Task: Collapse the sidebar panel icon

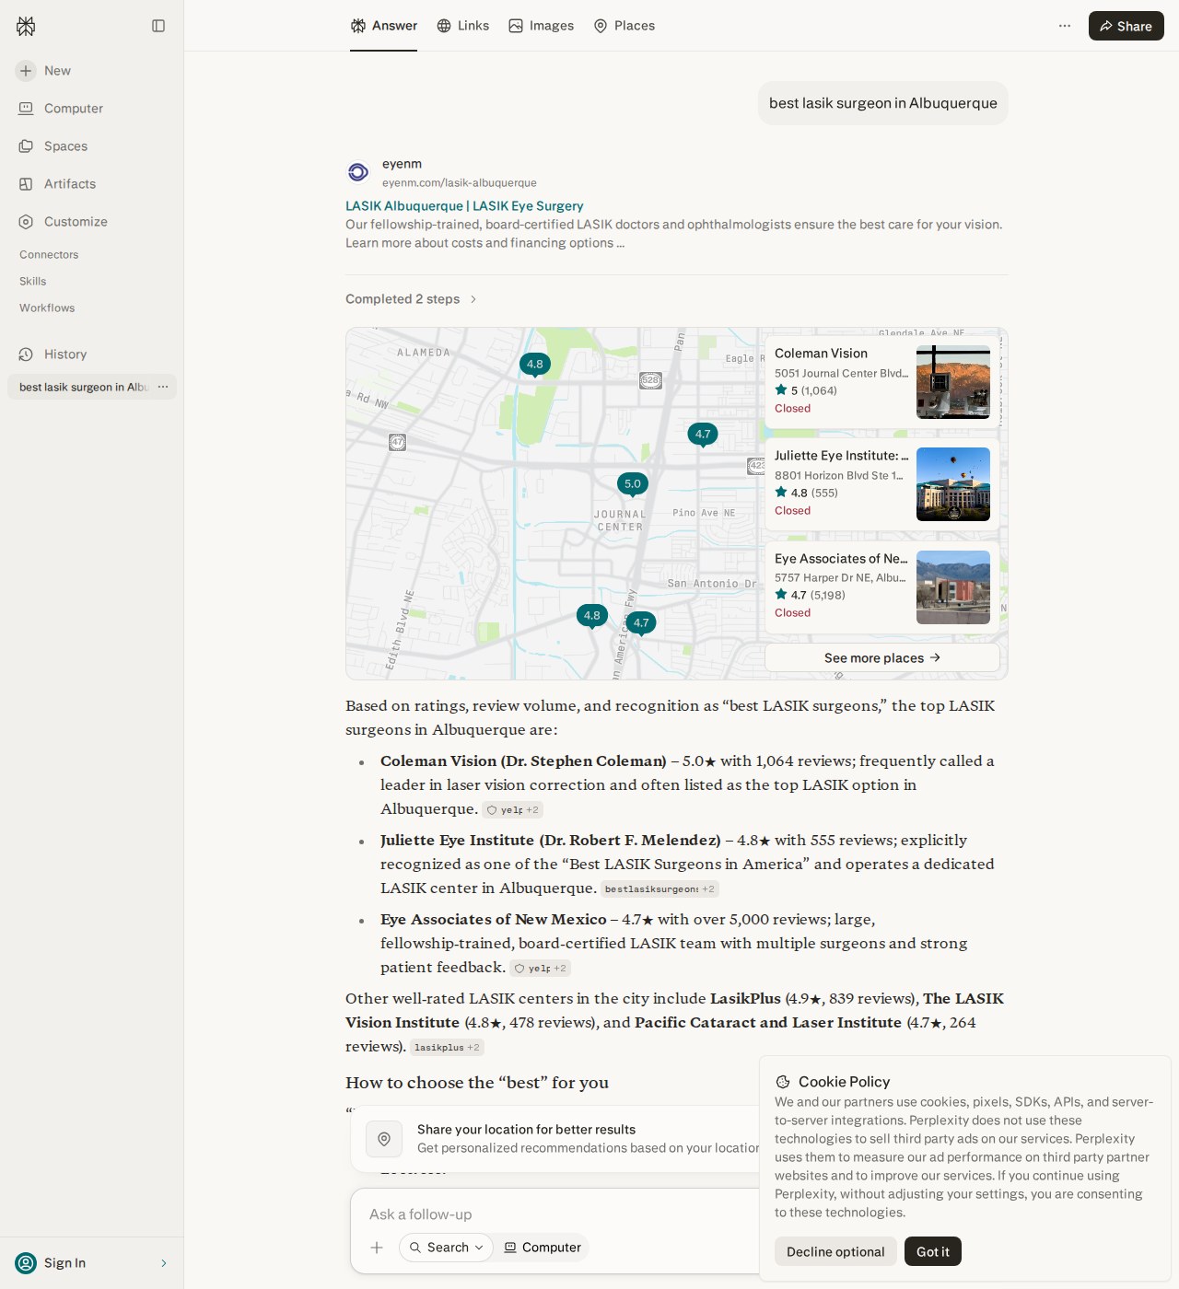Action: click(x=158, y=26)
